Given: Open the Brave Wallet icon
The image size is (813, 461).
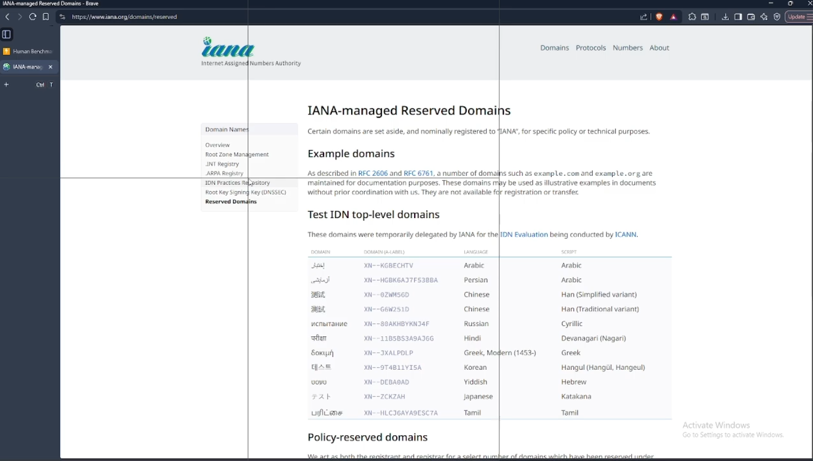Looking at the screenshot, I should pos(751,17).
